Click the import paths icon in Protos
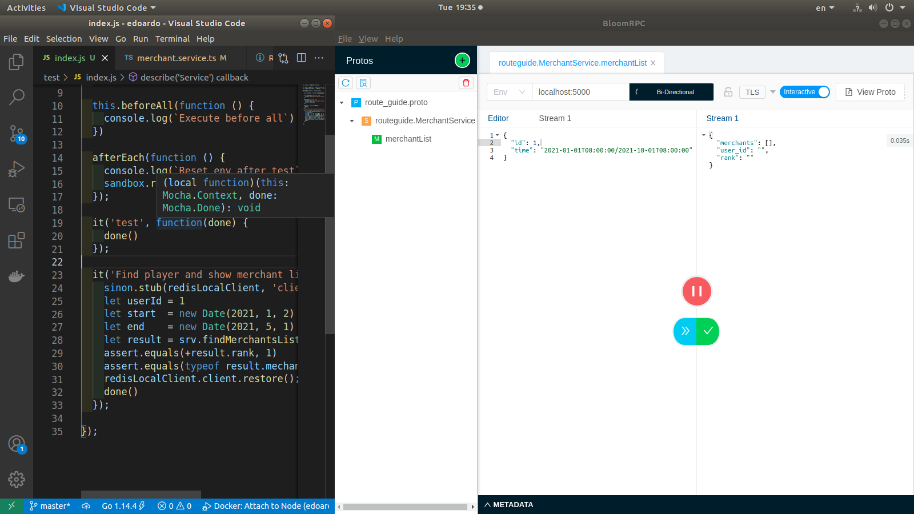This screenshot has height=514, width=914. point(363,83)
